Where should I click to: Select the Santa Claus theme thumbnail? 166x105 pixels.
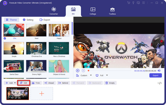pos(14,66)
